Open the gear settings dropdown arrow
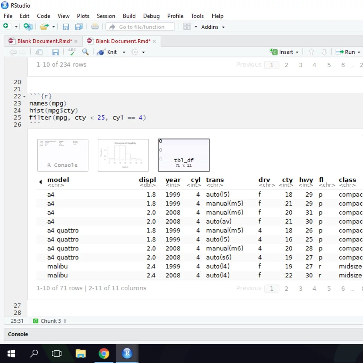 [x=143, y=52]
